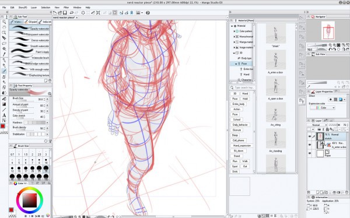This screenshot has width=350, height=218.
Task: Select the Zoom magnifier tool in the left toolbar
Action: 4,22
